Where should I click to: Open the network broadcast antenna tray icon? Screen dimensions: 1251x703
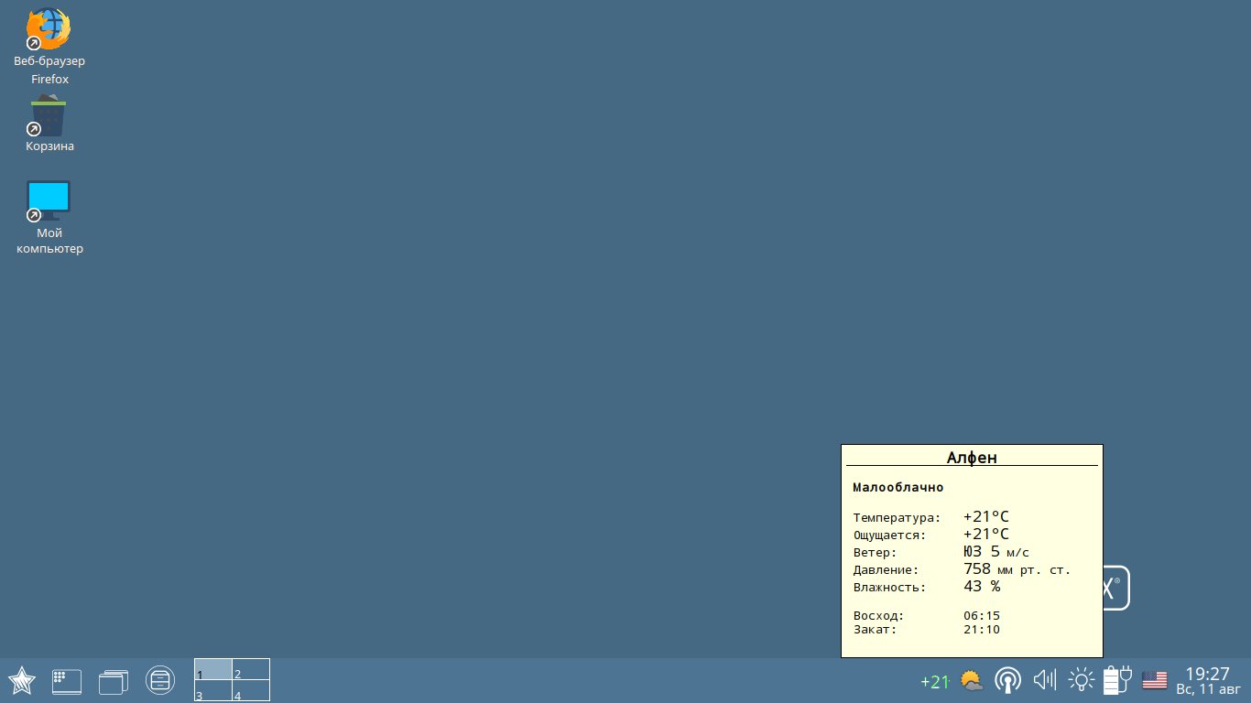tap(1007, 680)
